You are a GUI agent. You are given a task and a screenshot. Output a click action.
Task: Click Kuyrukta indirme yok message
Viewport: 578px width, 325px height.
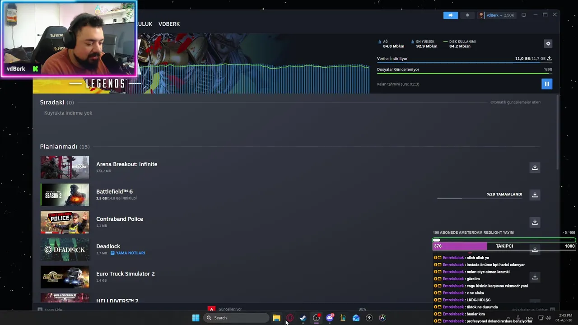[x=68, y=113]
